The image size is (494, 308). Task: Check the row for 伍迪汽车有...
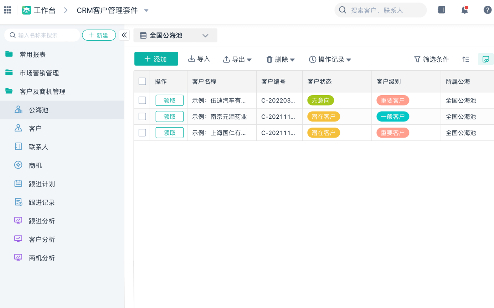(x=142, y=100)
